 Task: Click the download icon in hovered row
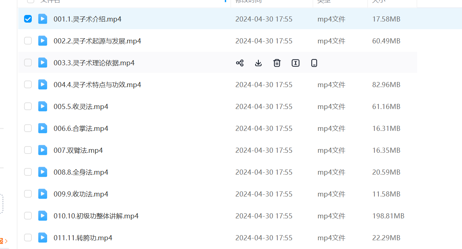click(x=258, y=63)
